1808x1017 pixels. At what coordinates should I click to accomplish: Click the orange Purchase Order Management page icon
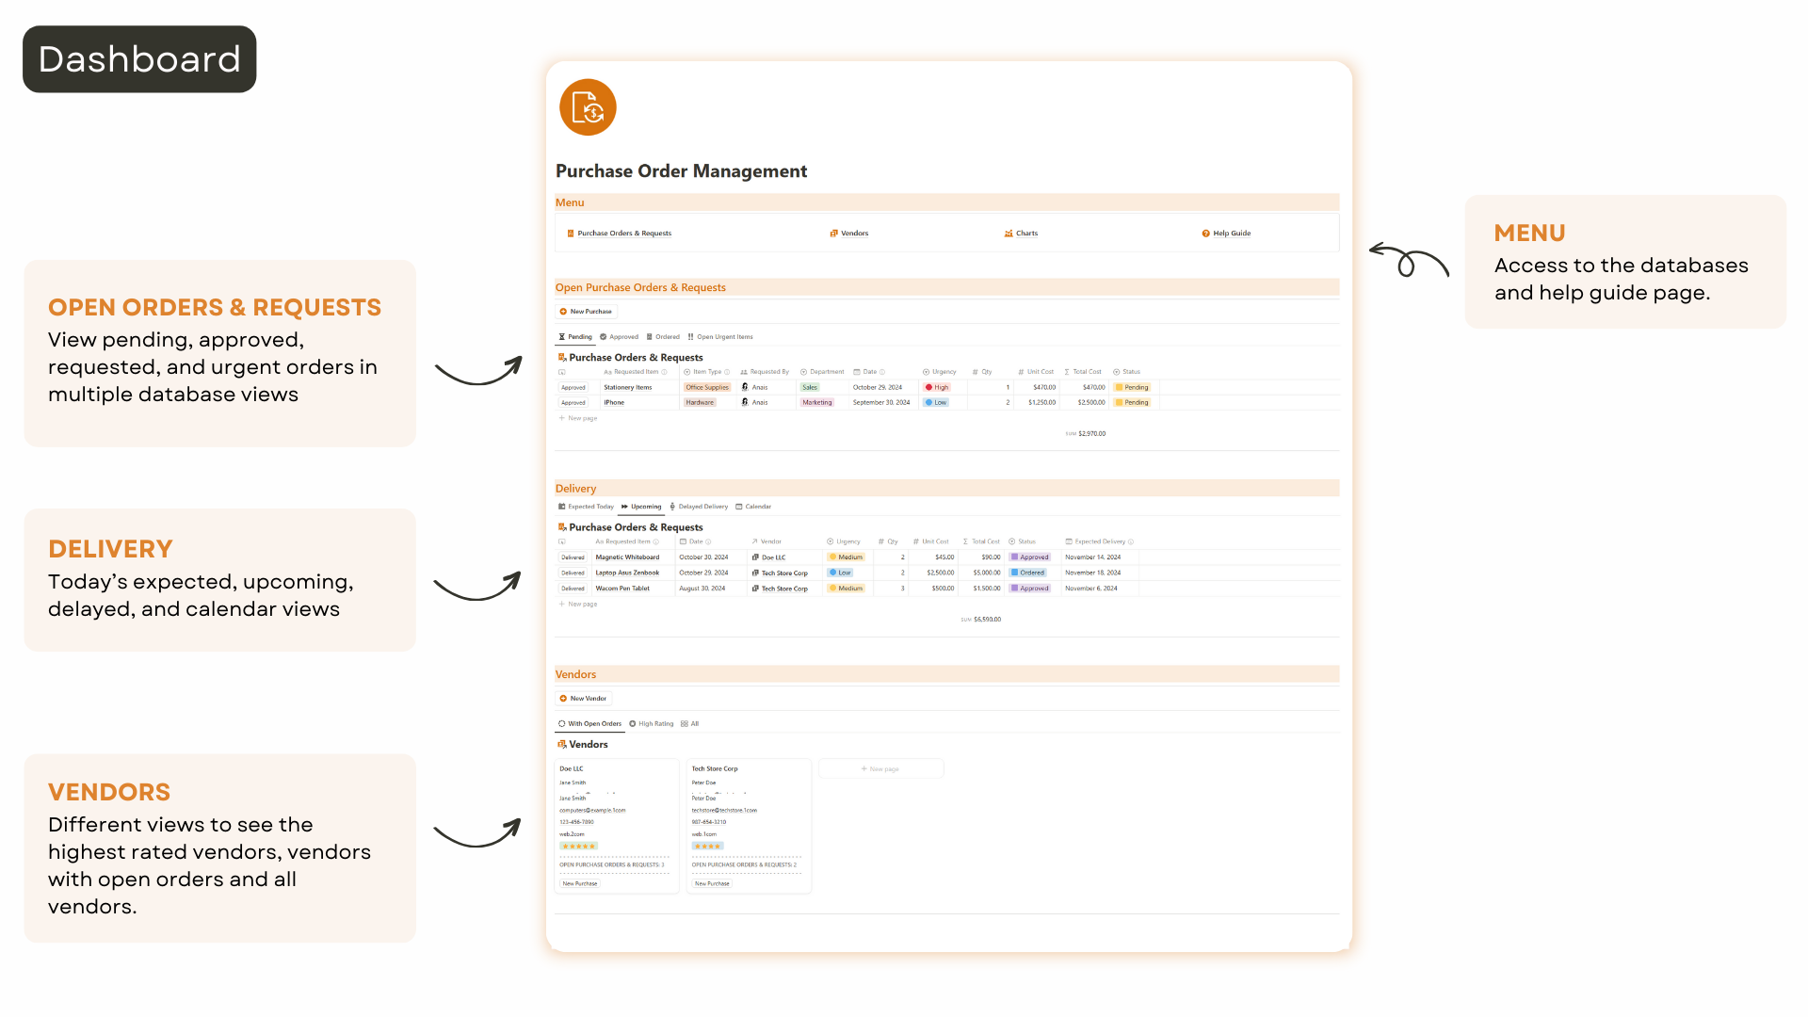pyautogui.click(x=588, y=107)
